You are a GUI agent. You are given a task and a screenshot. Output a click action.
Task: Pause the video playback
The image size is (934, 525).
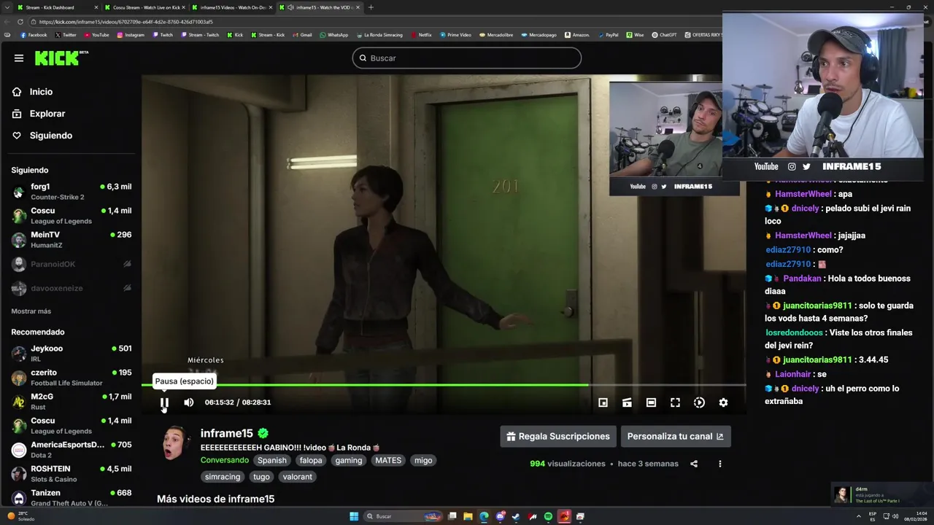pyautogui.click(x=164, y=402)
